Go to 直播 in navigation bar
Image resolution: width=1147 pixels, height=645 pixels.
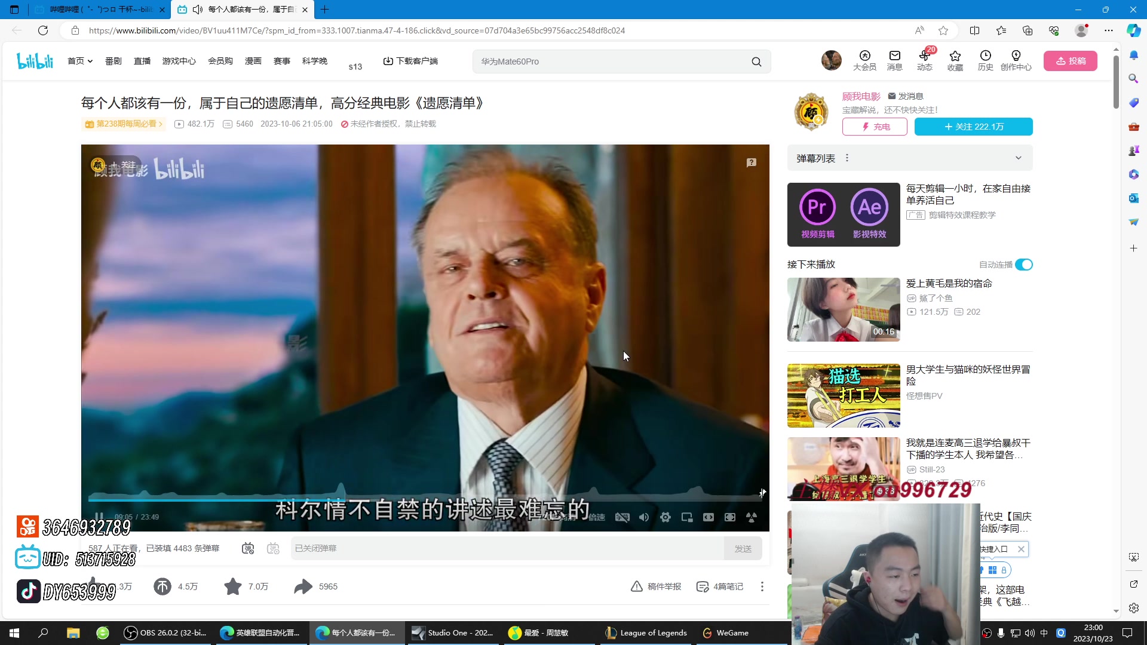pos(142,61)
